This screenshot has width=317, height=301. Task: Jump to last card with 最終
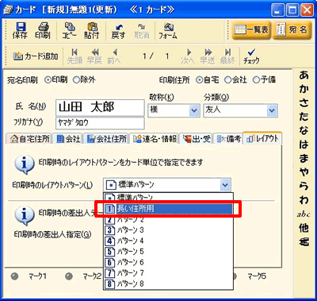pyautogui.click(x=227, y=56)
